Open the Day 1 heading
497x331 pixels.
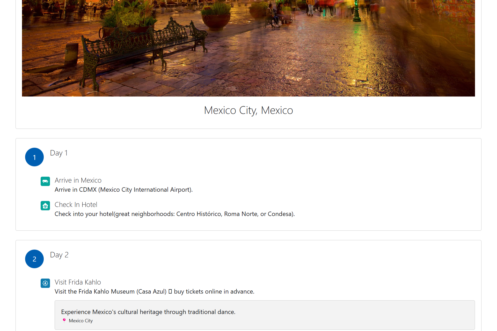coord(59,153)
